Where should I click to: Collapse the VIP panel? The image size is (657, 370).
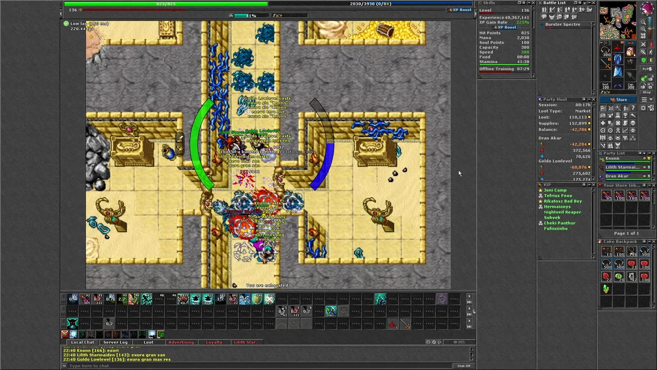(x=588, y=184)
